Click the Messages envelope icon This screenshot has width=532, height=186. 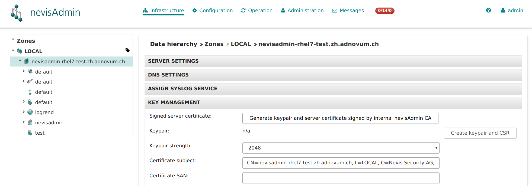(x=335, y=11)
